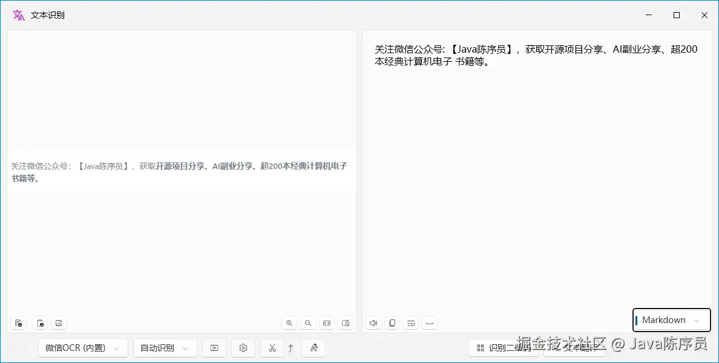This screenshot has height=363, width=719.
Task: Click the open image file icon
Action: coord(59,322)
